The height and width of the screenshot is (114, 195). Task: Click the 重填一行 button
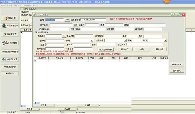pos(124,49)
